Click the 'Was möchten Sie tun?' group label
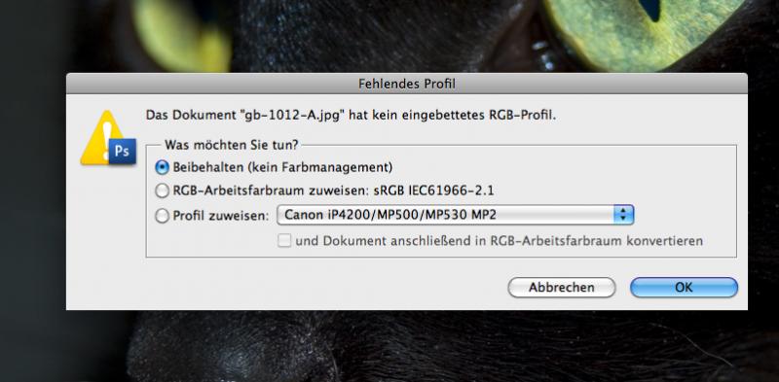 pos(232,145)
